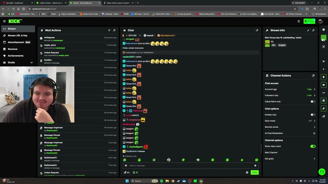Expand the Studio sidebar section
The width and height of the screenshot is (328, 184).
click(x=18, y=62)
